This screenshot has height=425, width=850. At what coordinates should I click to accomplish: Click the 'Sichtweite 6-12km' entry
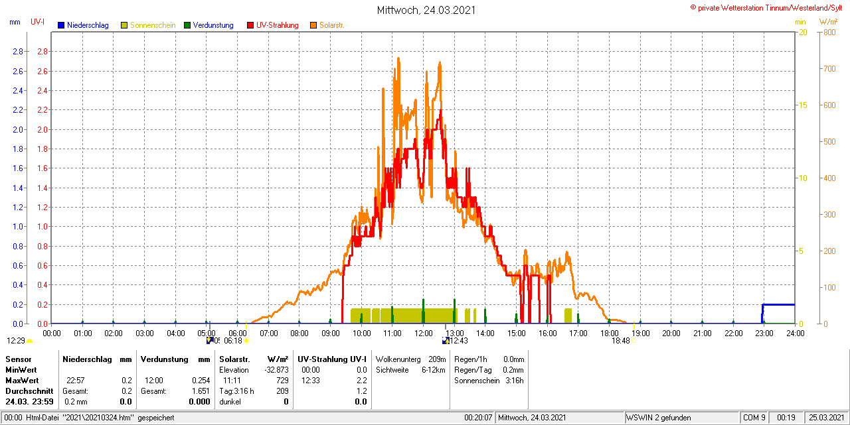pyautogui.click(x=411, y=370)
